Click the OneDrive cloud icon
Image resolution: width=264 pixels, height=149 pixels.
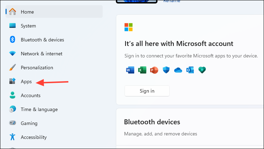click(178, 70)
